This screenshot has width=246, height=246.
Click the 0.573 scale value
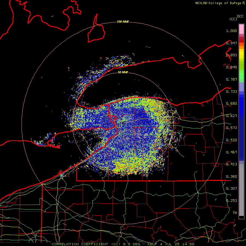(x=232, y=128)
